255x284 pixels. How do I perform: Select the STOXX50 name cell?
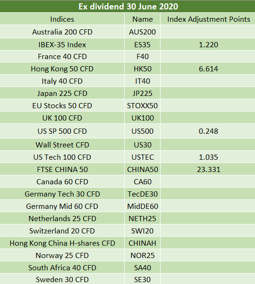(143, 105)
